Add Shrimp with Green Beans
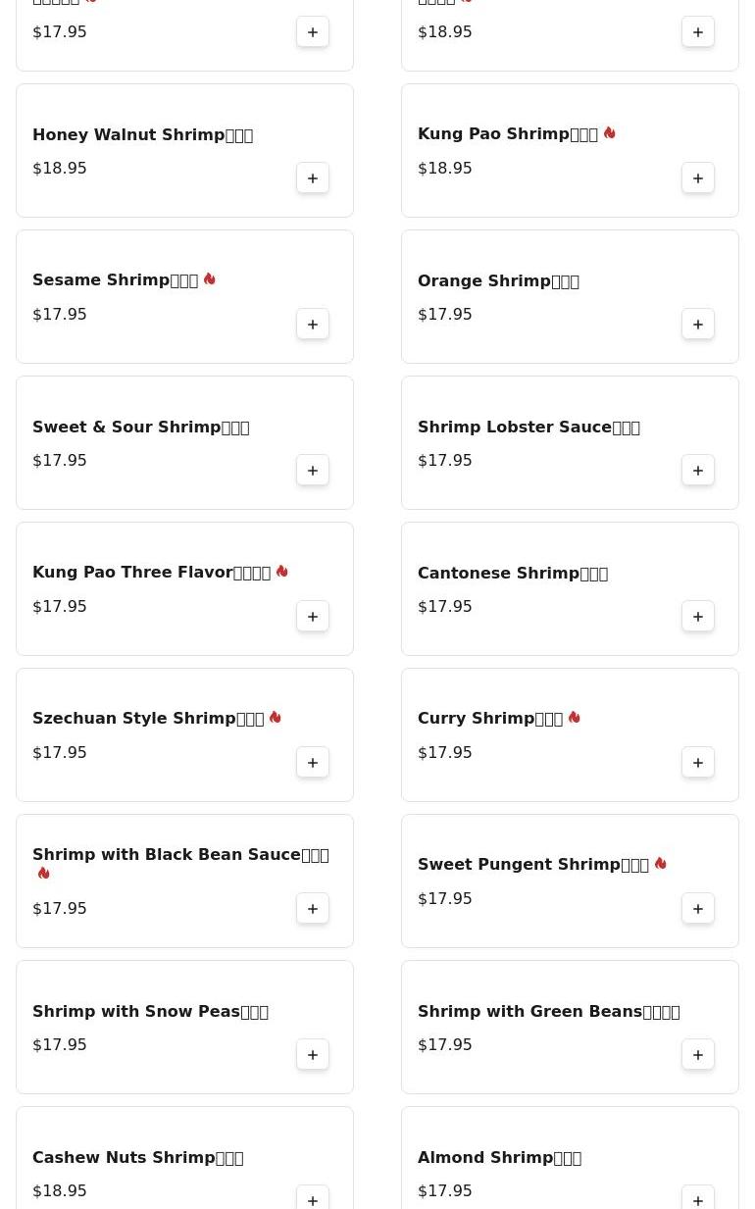755x1209 pixels. (698, 1055)
